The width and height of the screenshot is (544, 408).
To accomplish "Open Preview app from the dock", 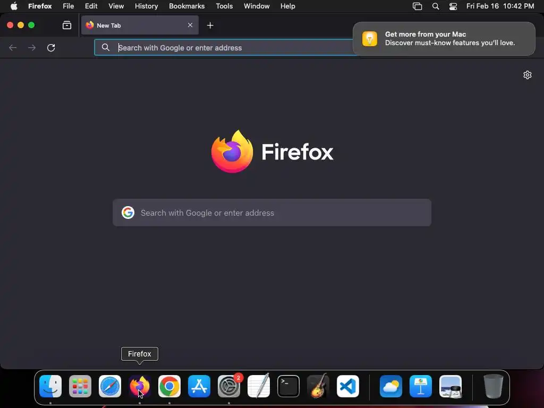I will click(x=450, y=386).
